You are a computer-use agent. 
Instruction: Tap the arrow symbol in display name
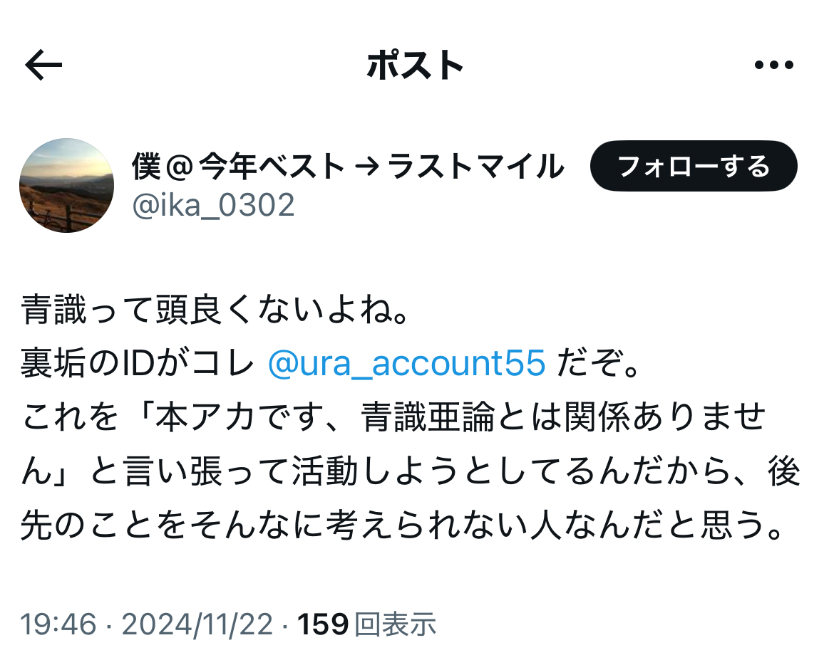tap(366, 167)
